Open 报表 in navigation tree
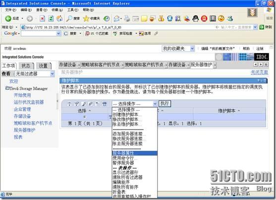276x200 pixels. (18, 137)
